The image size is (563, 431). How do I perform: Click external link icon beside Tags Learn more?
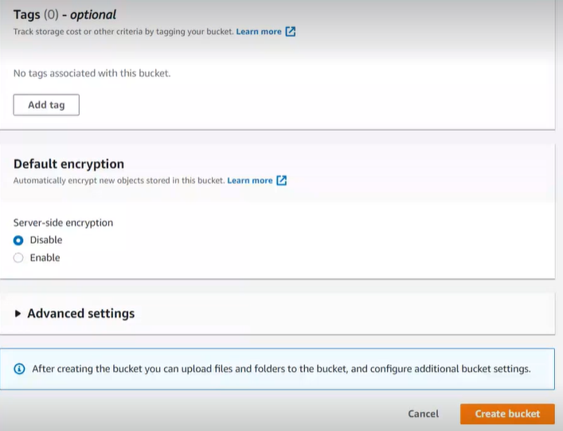point(291,32)
